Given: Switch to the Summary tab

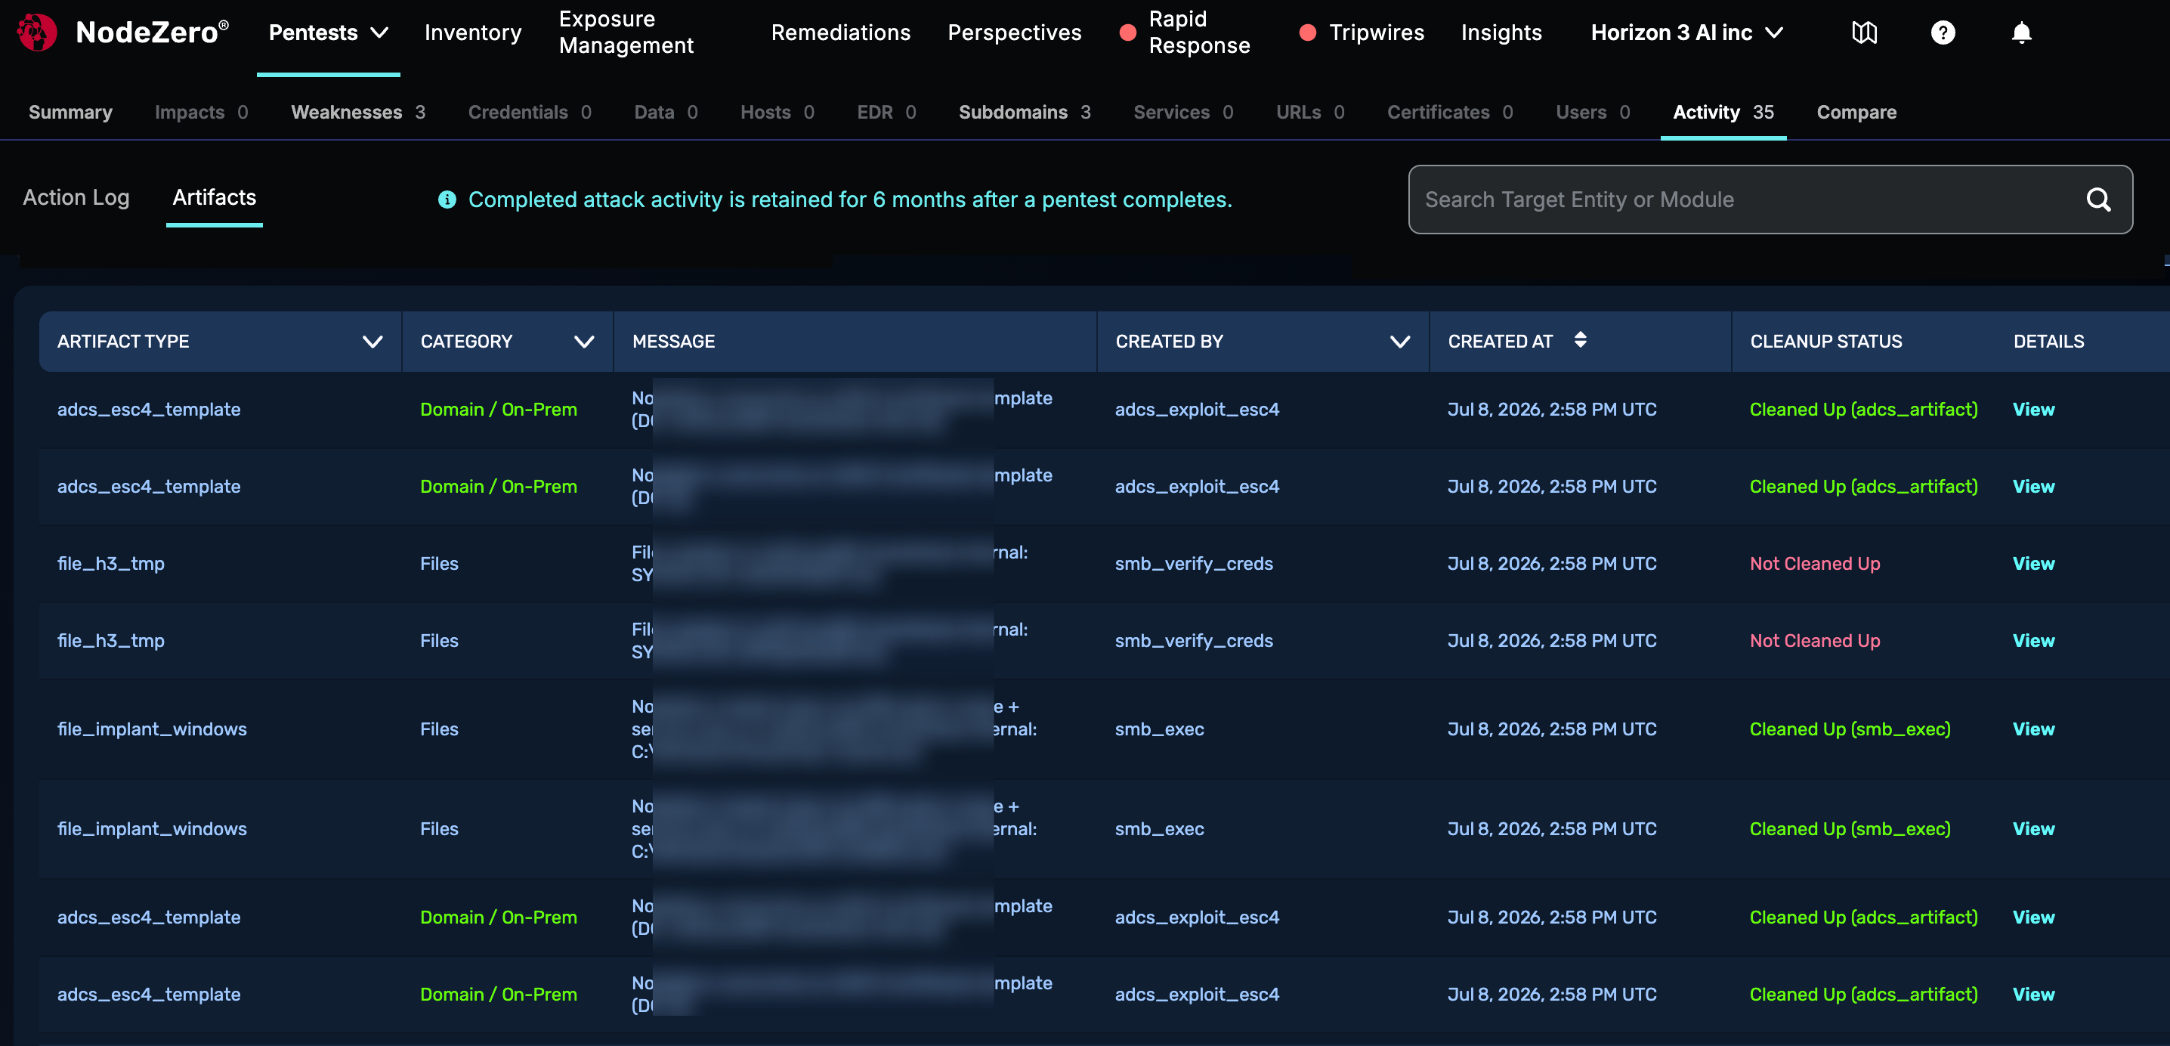Looking at the screenshot, I should (x=71, y=112).
